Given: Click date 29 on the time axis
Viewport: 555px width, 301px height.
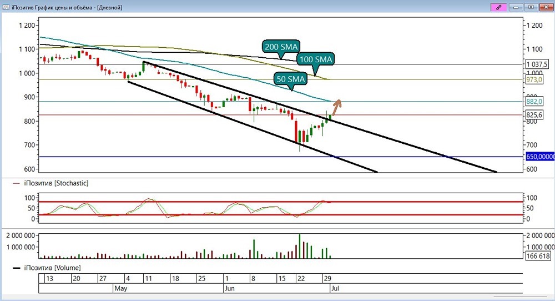Looking at the screenshot, I should [327, 278].
